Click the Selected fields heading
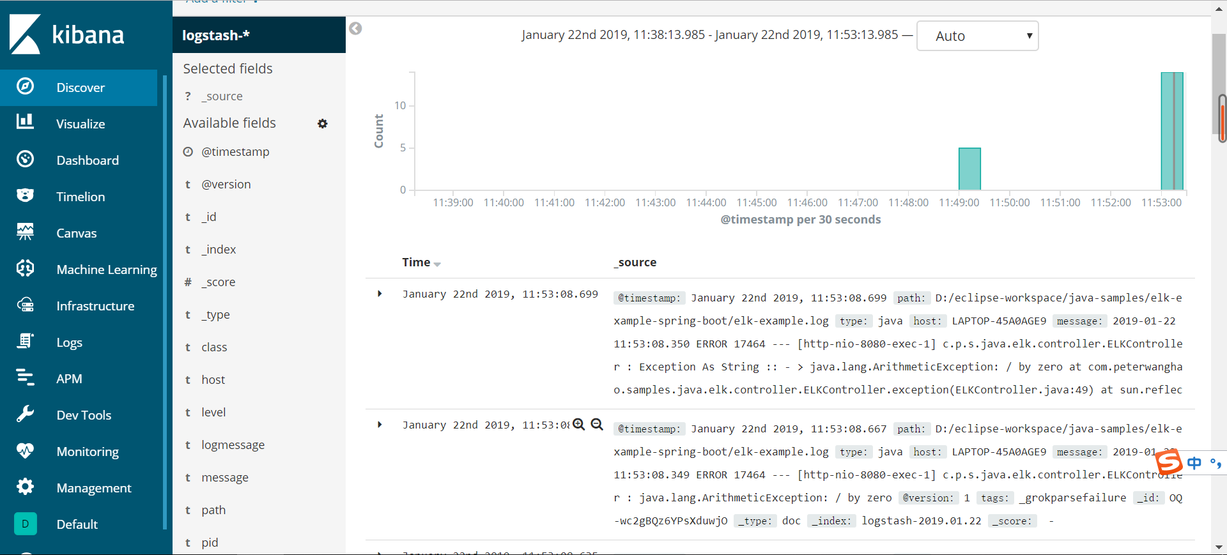1227x555 pixels. point(228,69)
